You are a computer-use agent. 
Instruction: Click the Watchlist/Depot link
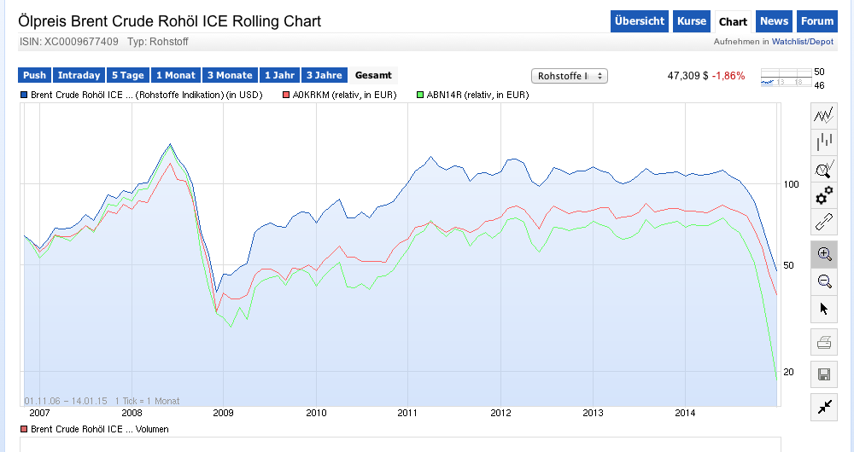tap(802, 41)
